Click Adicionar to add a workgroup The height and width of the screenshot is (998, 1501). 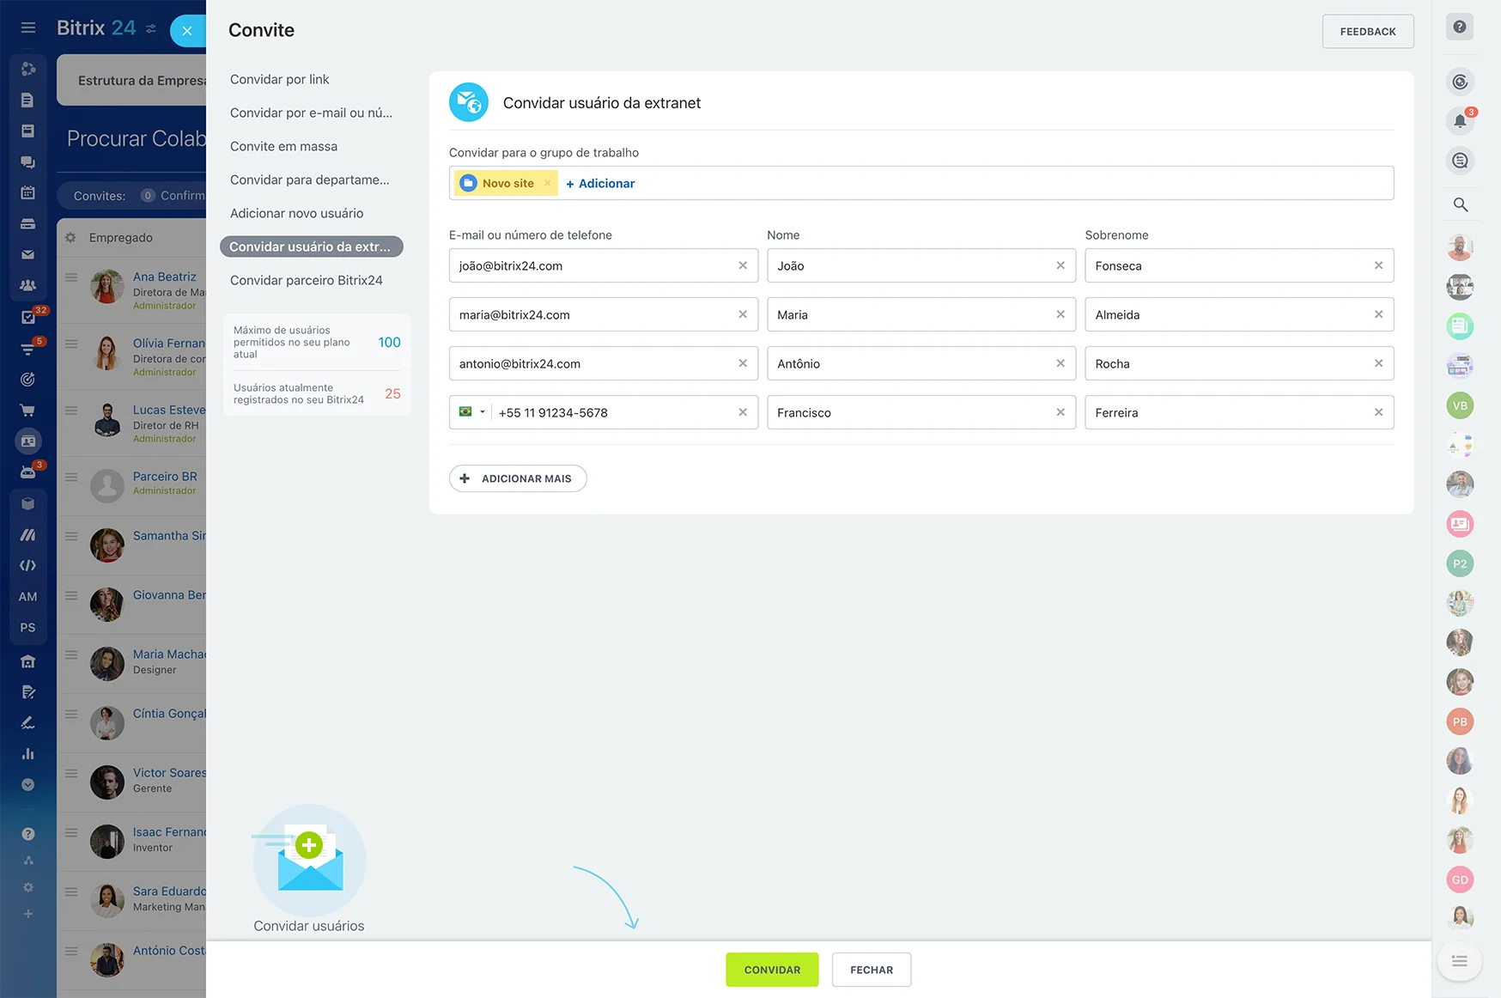point(600,184)
